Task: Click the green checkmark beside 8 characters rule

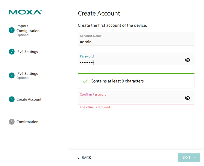Action: (85, 81)
